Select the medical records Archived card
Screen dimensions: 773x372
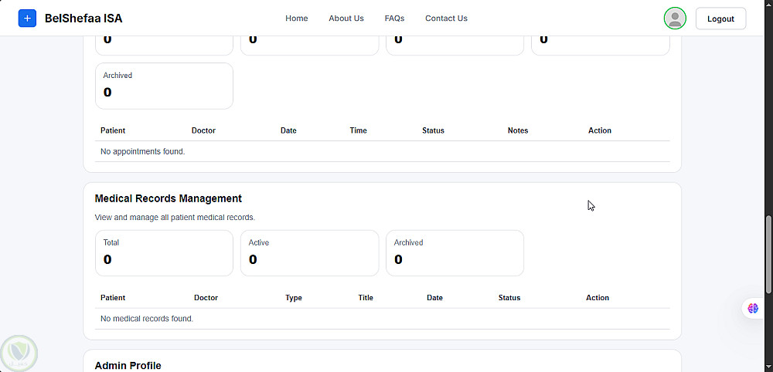click(455, 252)
